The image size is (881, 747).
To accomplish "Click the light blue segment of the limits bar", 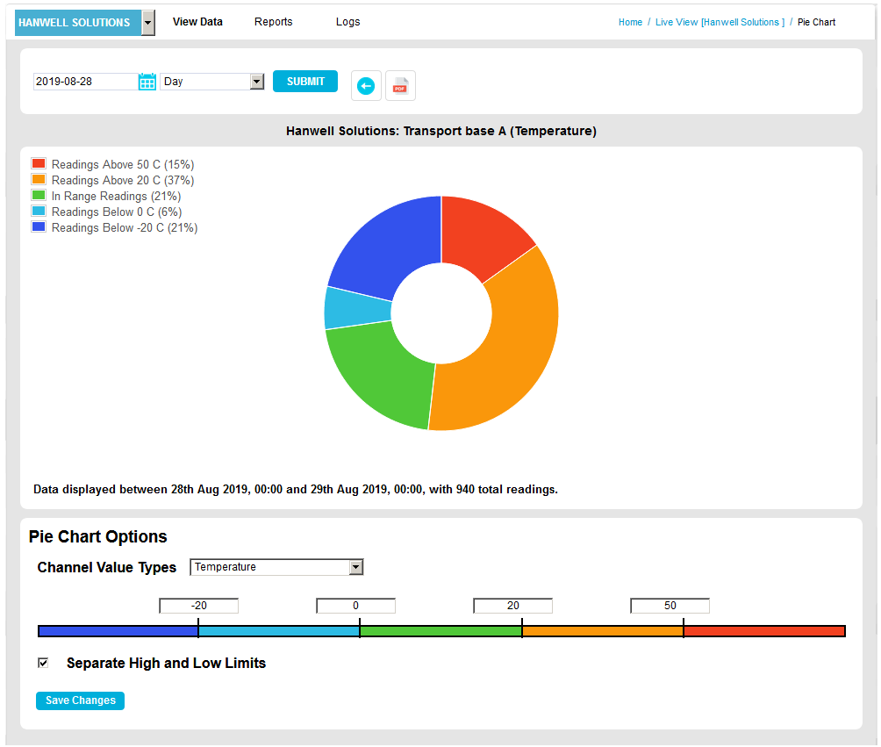I will pos(279,631).
